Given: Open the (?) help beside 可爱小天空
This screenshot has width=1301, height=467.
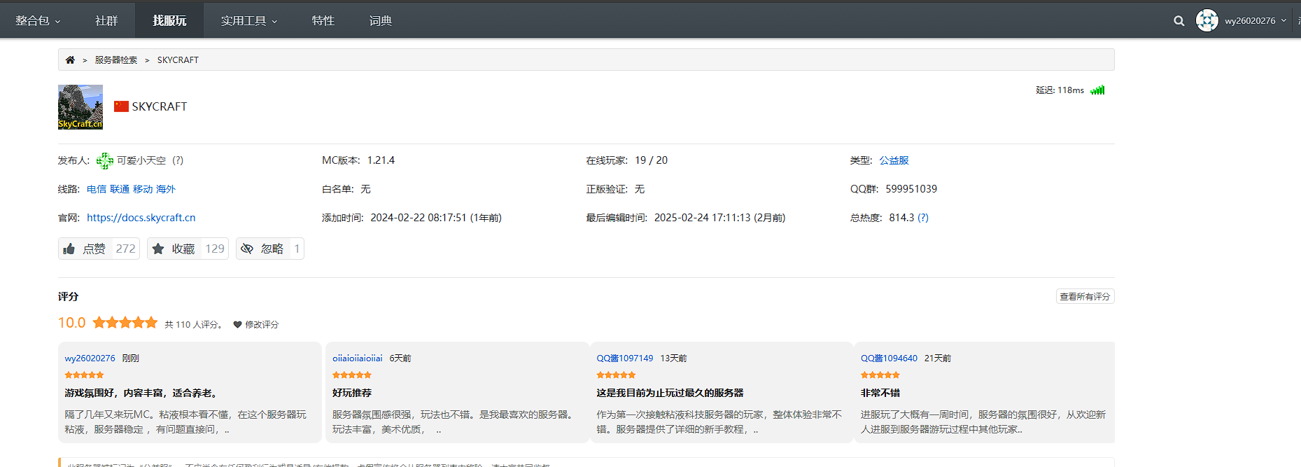Looking at the screenshot, I should [x=178, y=160].
